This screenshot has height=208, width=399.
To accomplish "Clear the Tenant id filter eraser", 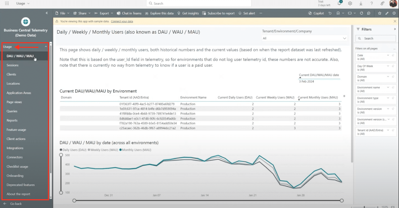I will [x=393, y=130].
